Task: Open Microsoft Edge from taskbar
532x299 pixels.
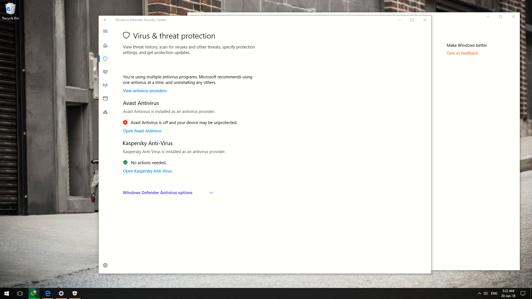Action: click(48, 293)
